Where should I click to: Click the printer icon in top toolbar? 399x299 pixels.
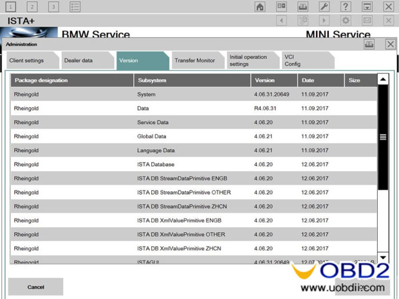(x=302, y=7)
